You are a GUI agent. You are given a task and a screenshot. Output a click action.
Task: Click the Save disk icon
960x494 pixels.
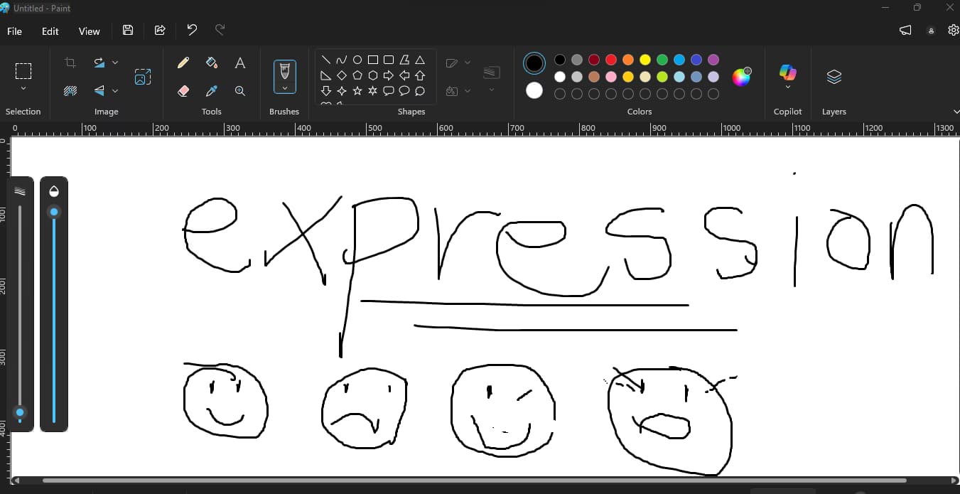(128, 30)
